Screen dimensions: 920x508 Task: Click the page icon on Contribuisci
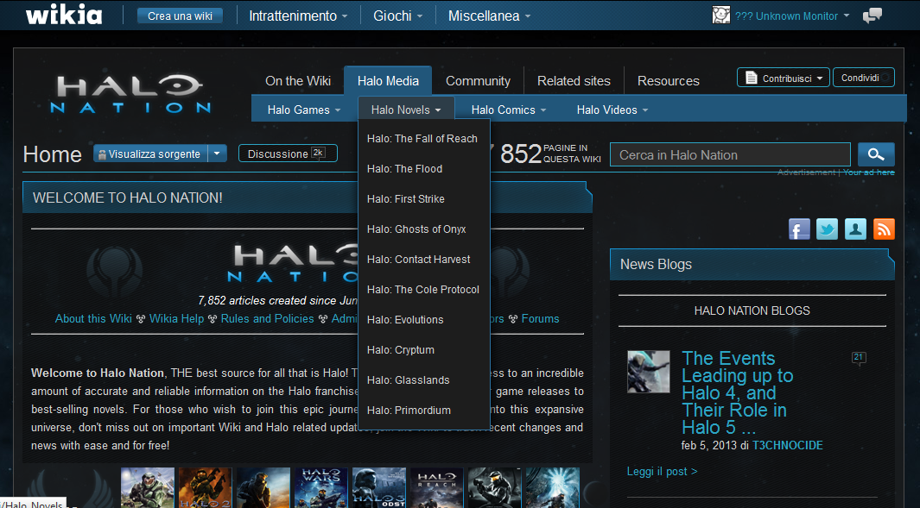tap(751, 78)
